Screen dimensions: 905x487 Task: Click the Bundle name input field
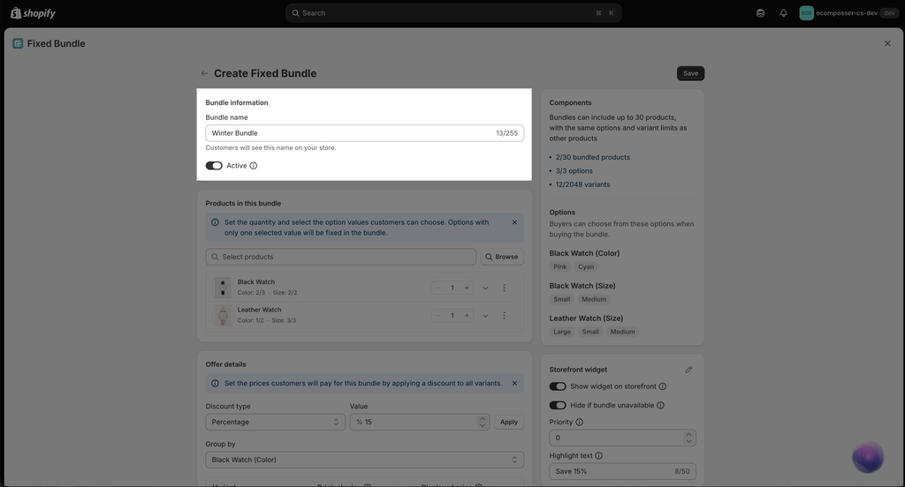[x=365, y=133]
